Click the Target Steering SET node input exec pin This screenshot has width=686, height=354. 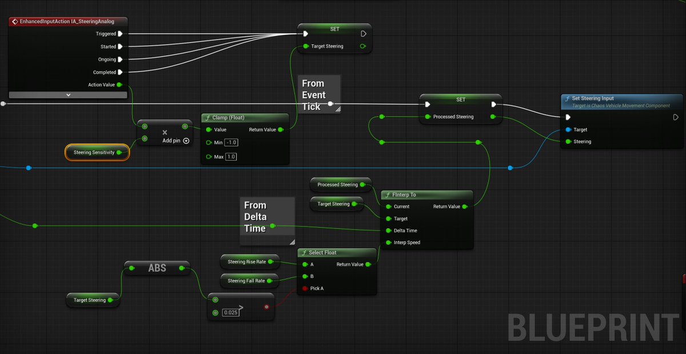point(306,33)
